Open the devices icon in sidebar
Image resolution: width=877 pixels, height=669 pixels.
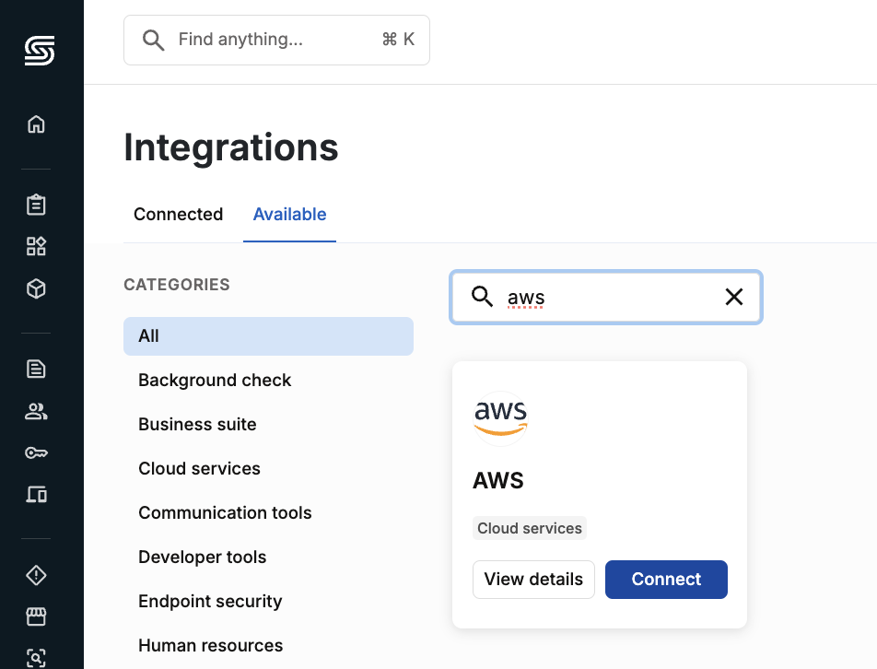36,495
